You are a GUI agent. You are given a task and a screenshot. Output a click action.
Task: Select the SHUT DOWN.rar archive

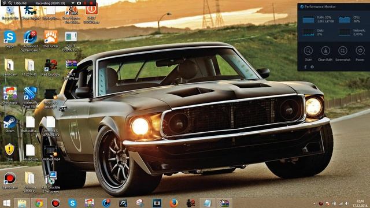click(x=71, y=69)
